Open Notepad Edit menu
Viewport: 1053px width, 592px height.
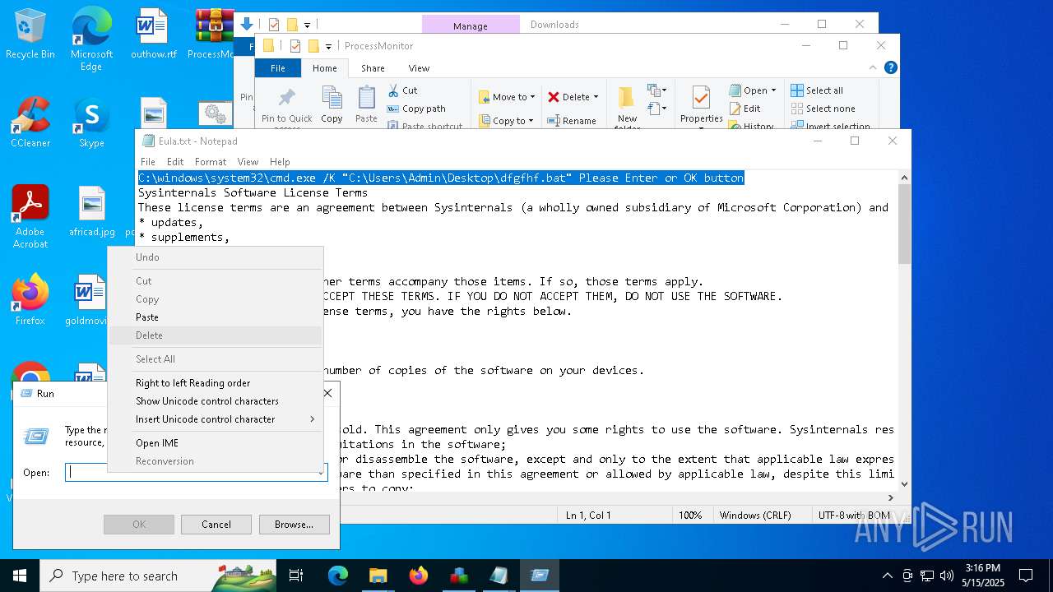click(x=175, y=162)
